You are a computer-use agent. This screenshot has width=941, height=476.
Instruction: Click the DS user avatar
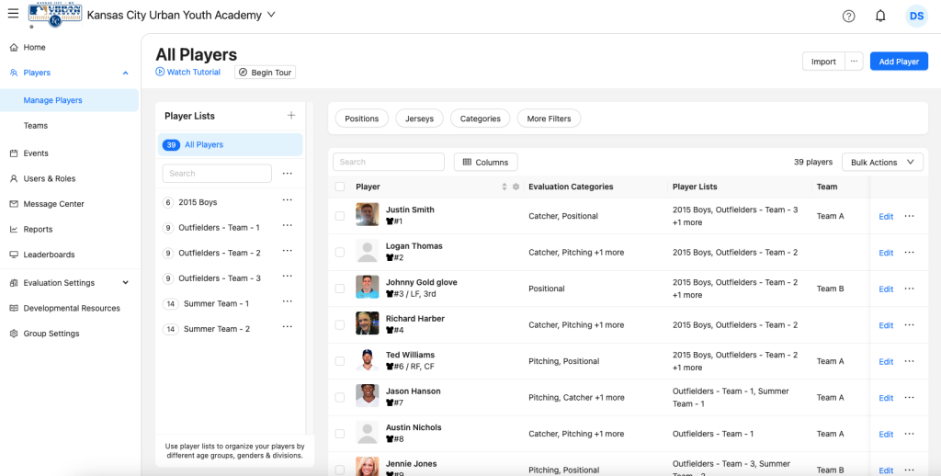[x=916, y=16]
